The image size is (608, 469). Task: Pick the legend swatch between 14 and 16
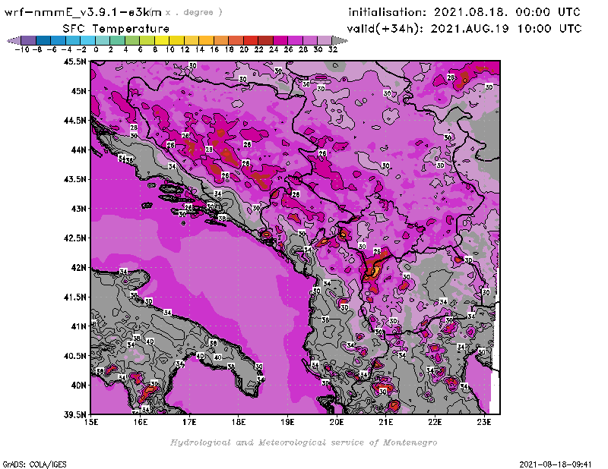[x=206, y=40]
